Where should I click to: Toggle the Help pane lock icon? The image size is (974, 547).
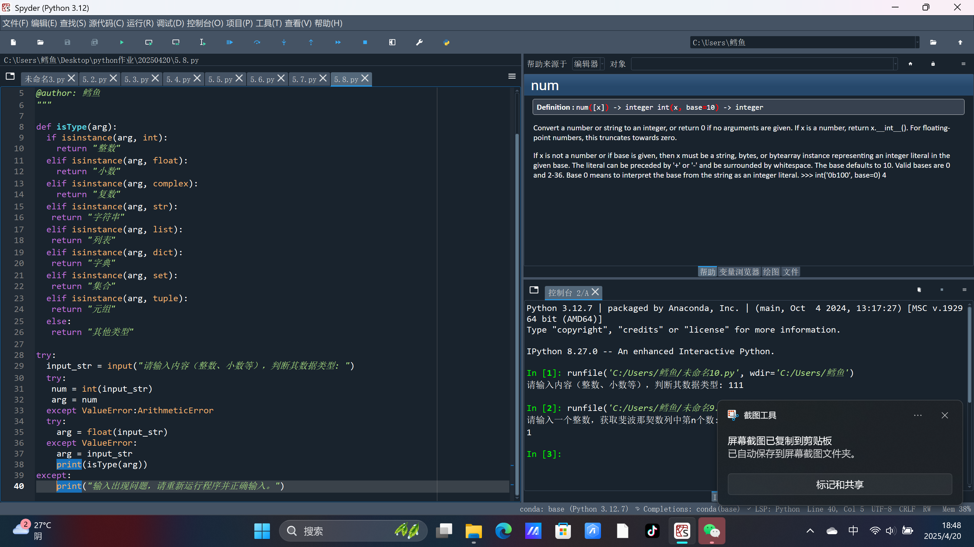coord(933,64)
